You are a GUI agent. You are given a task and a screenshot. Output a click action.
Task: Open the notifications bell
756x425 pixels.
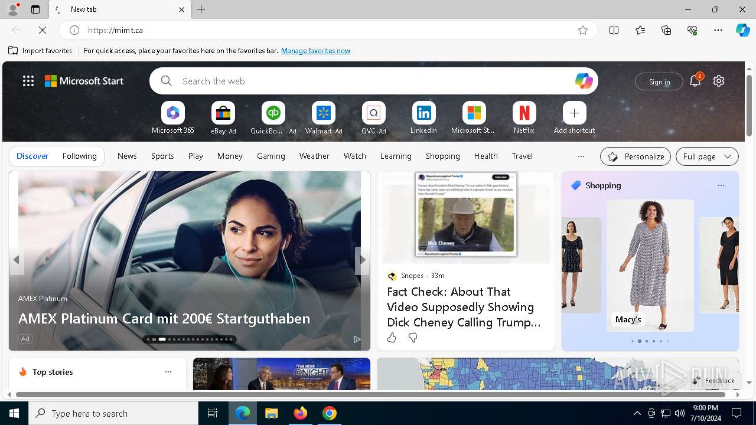[x=695, y=81]
